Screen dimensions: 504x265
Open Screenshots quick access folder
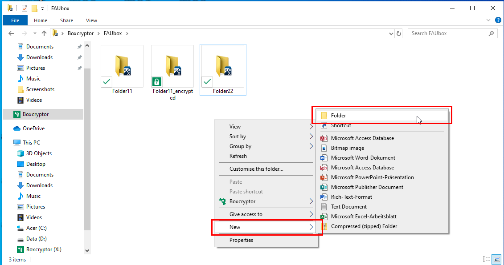[x=40, y=89]
